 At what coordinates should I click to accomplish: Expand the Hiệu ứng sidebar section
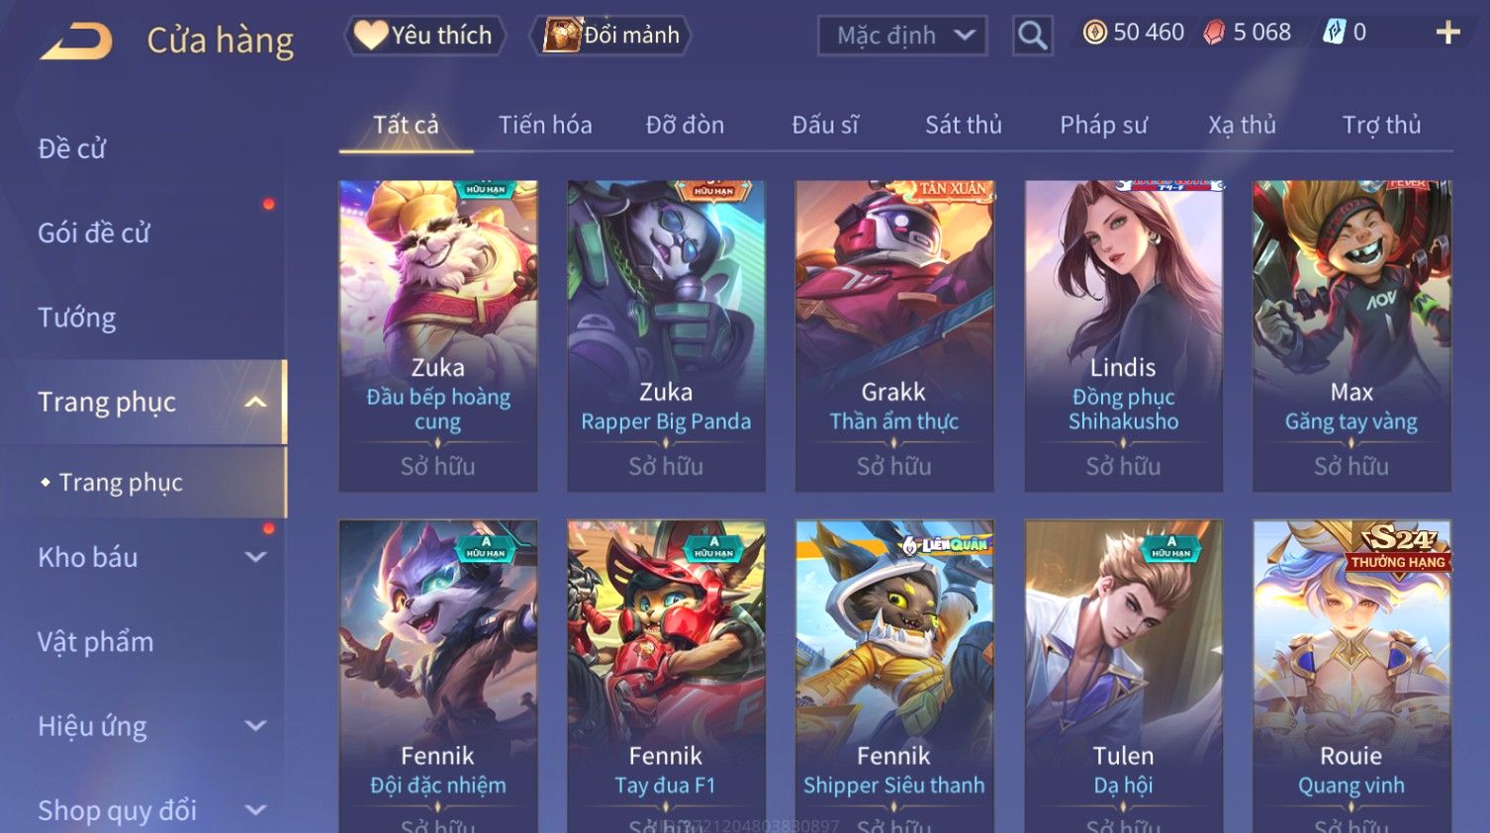tap(255, 726)
